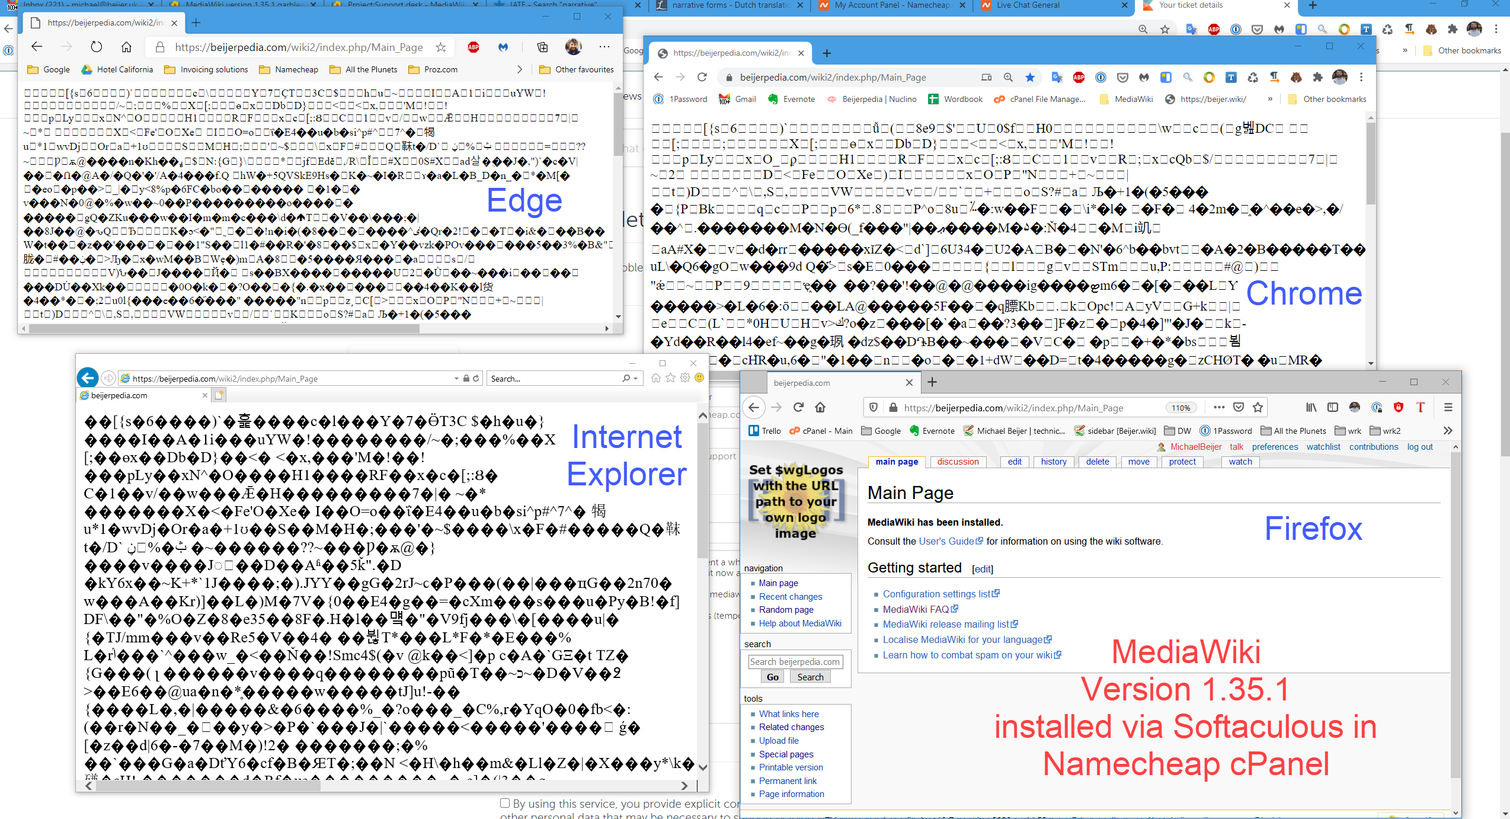Open Recent changes in navigation

tap(791, 596)
